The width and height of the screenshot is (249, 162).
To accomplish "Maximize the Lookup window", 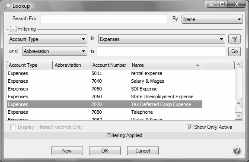I will click(x=222, y=4).
